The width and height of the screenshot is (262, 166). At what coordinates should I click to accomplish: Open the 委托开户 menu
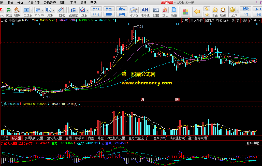50,3
